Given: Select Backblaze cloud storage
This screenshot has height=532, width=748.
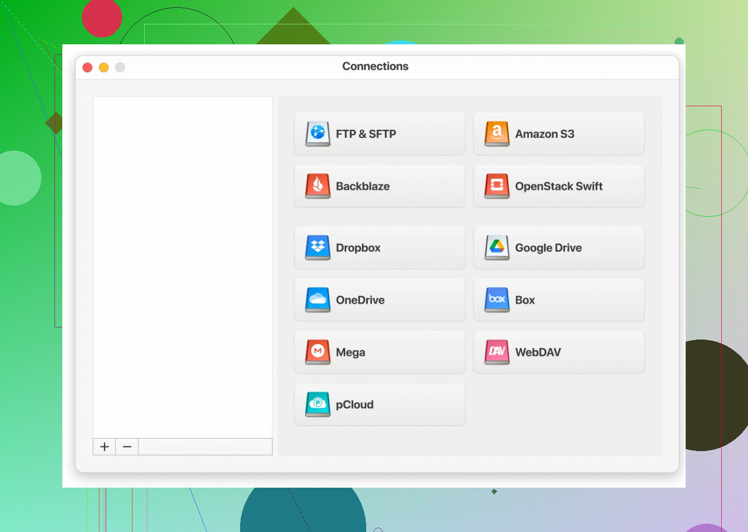Looking at the screenshot, I should 379,186.
